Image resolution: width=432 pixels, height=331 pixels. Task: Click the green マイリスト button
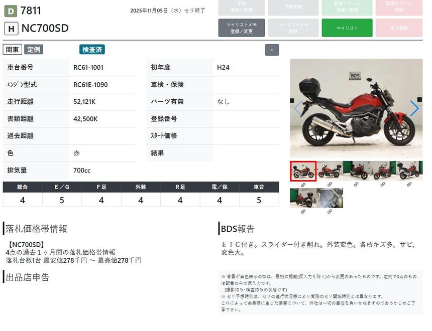(347, 28)
